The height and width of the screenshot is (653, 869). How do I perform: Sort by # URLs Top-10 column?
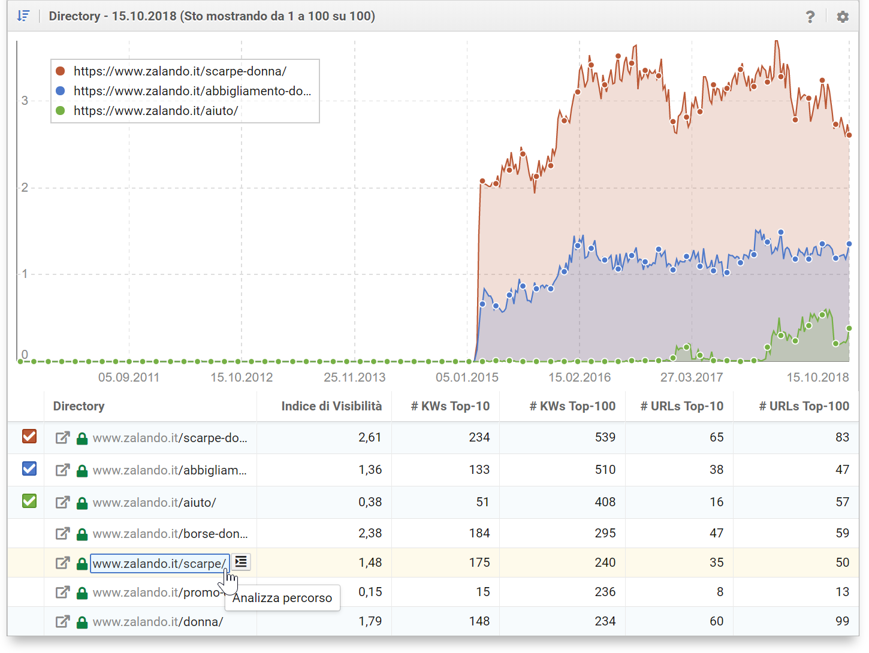(x=682, y=406)
